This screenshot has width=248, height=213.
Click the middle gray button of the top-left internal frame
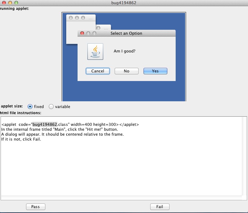77,18
